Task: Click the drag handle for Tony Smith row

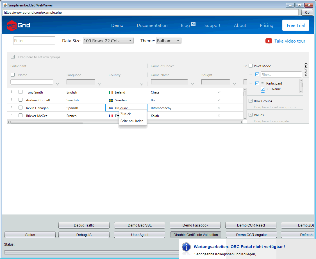Action: pos(13,92)
